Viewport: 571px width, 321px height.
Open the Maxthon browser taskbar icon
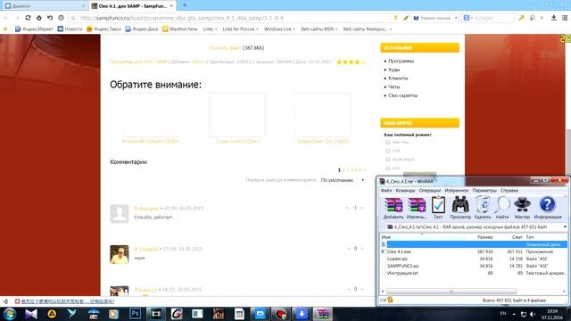(260, 314)
